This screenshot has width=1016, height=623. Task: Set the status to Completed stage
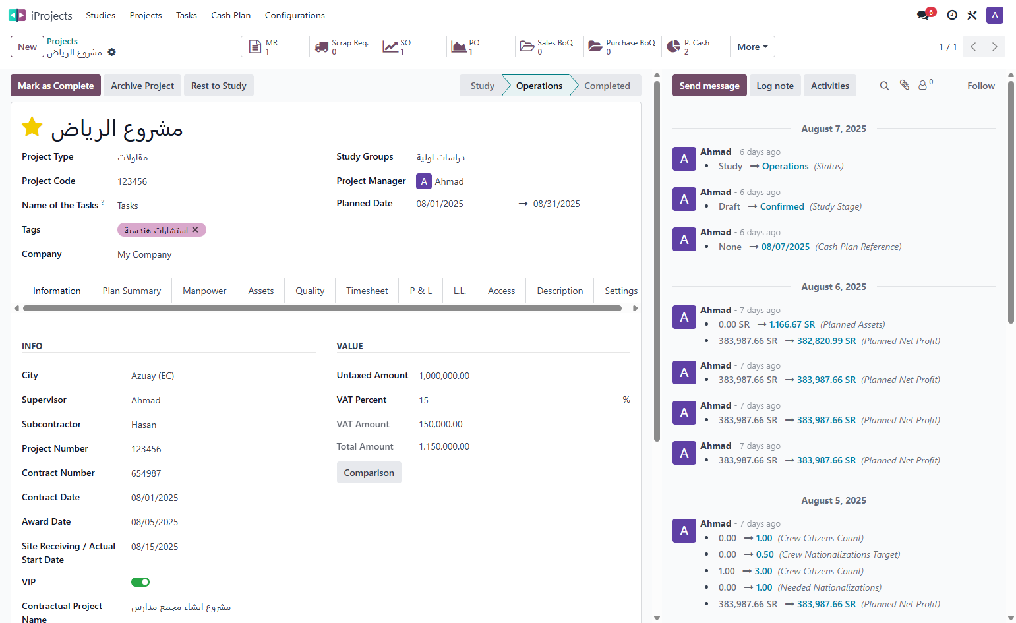(x=607, y=86)
